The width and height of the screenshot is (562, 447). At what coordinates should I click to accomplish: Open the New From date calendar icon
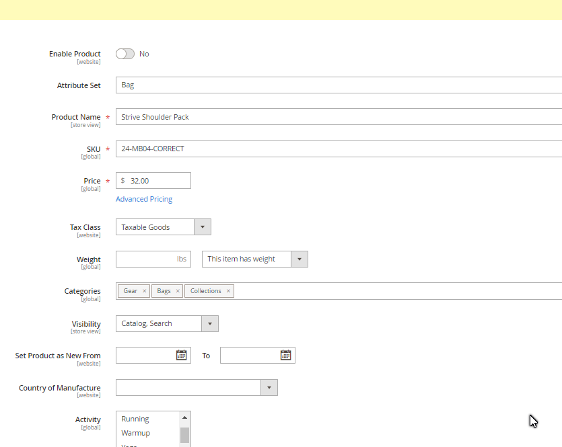181,355
